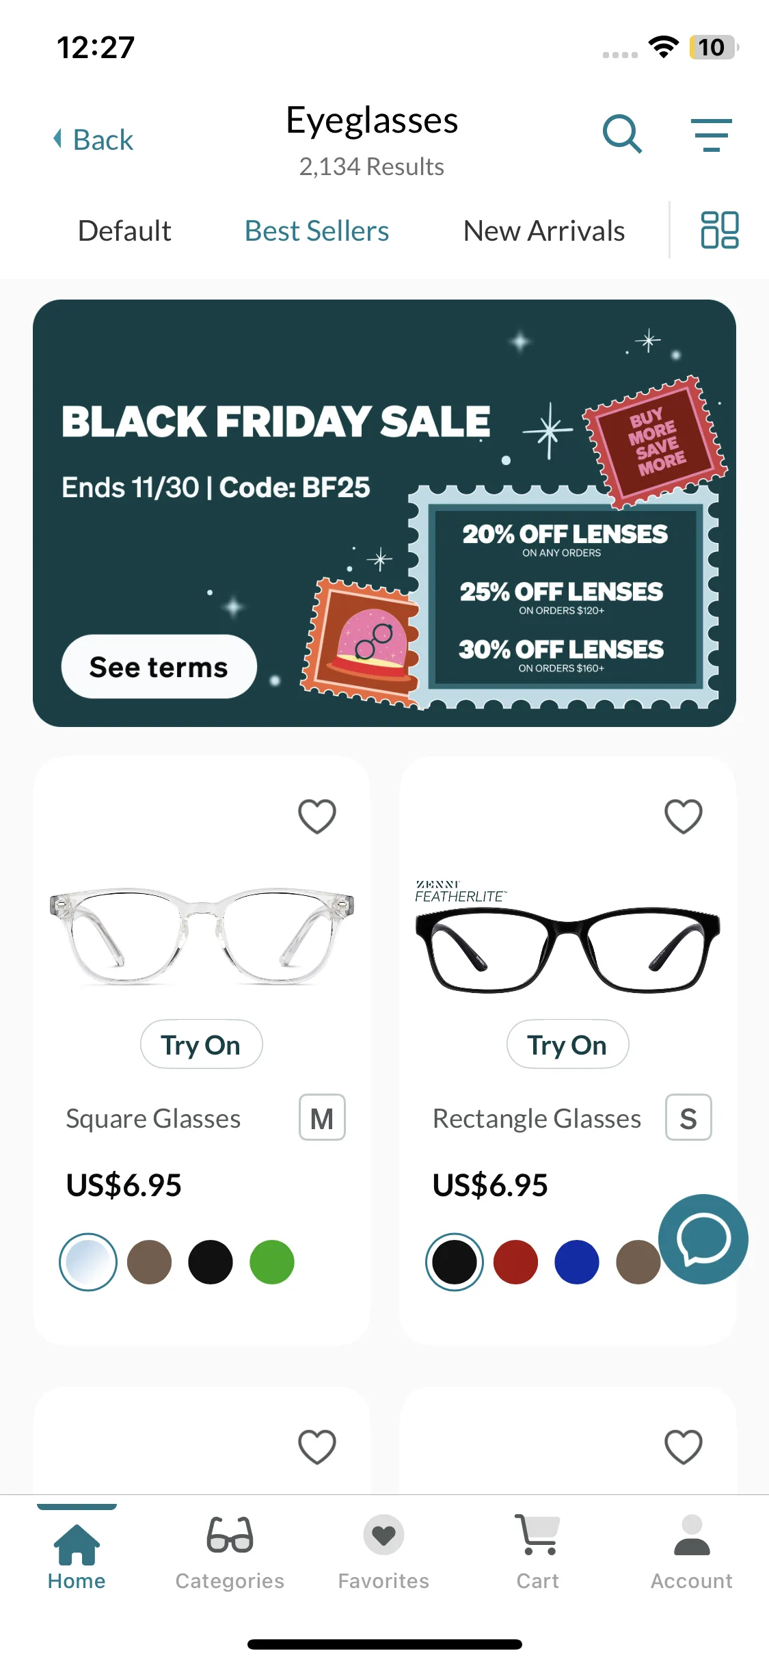Select the New Arrivals sort tab
Viewport: 769px width, 1666px height.
click(544, 231)
